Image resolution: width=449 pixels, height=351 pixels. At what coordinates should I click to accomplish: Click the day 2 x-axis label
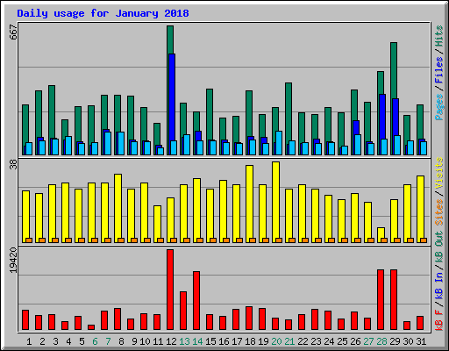42,341
